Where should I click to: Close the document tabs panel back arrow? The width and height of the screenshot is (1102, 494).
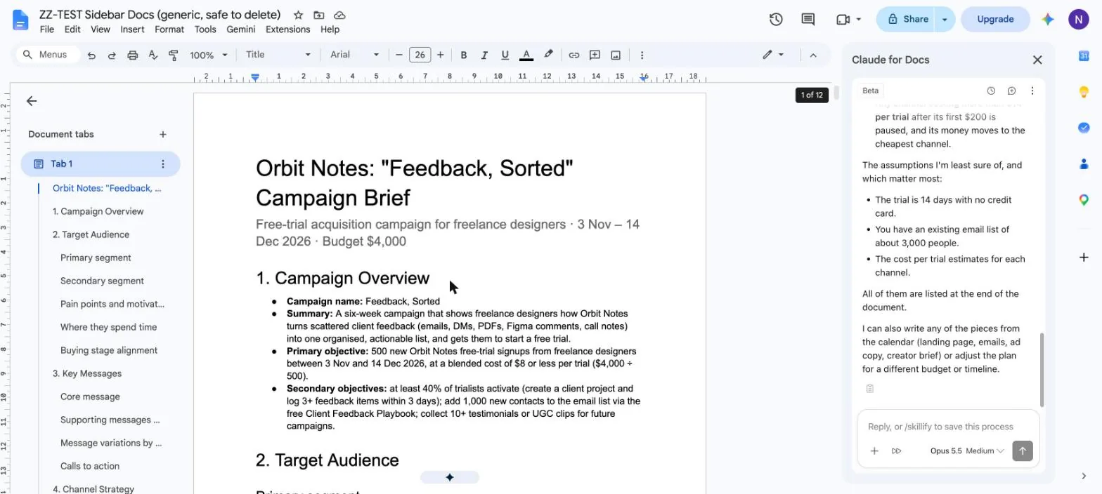[x=32, y=101]
